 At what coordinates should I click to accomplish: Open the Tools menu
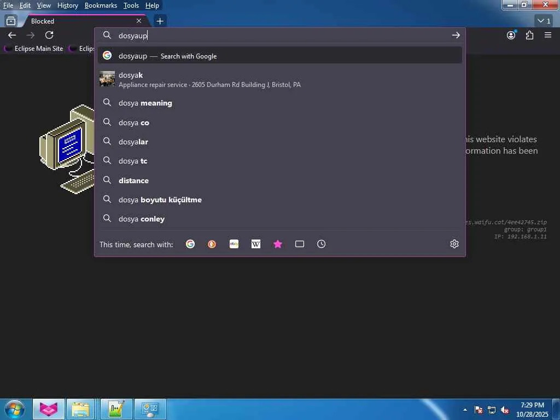click(131, 5)
